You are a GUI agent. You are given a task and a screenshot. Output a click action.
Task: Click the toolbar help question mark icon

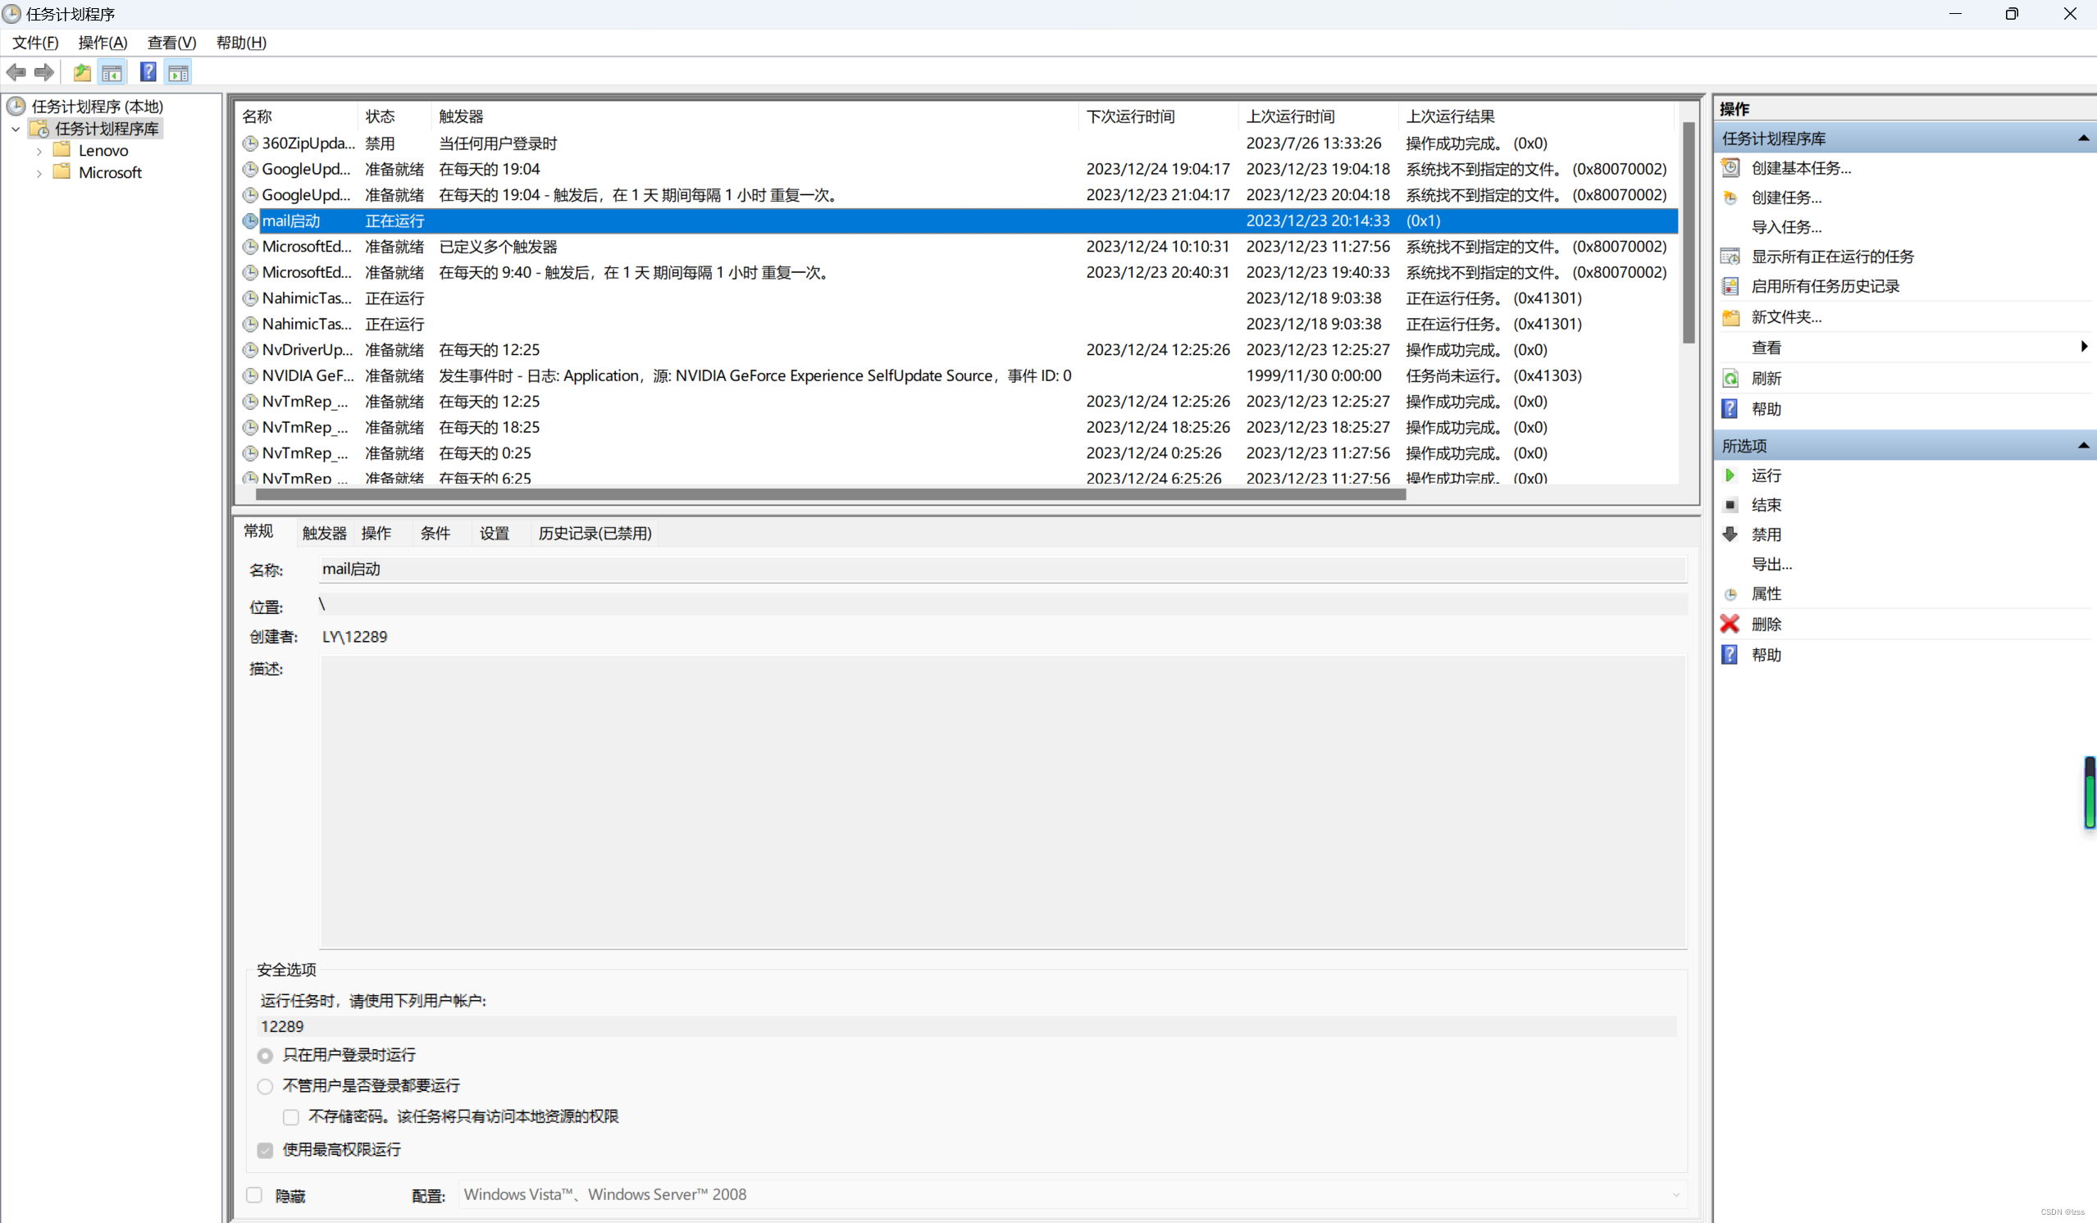point(148,72)
